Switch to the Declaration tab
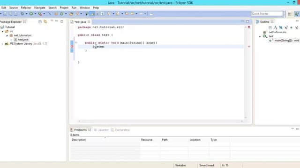Viewport: 300px width, 168px height. tap(120, 130)
